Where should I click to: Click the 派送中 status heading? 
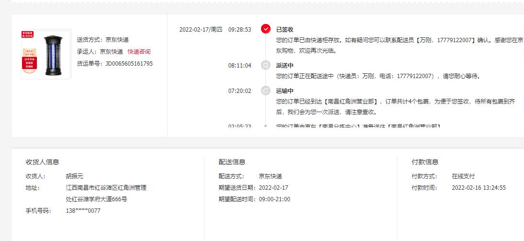pyautogui.click(x=285, y=66)
